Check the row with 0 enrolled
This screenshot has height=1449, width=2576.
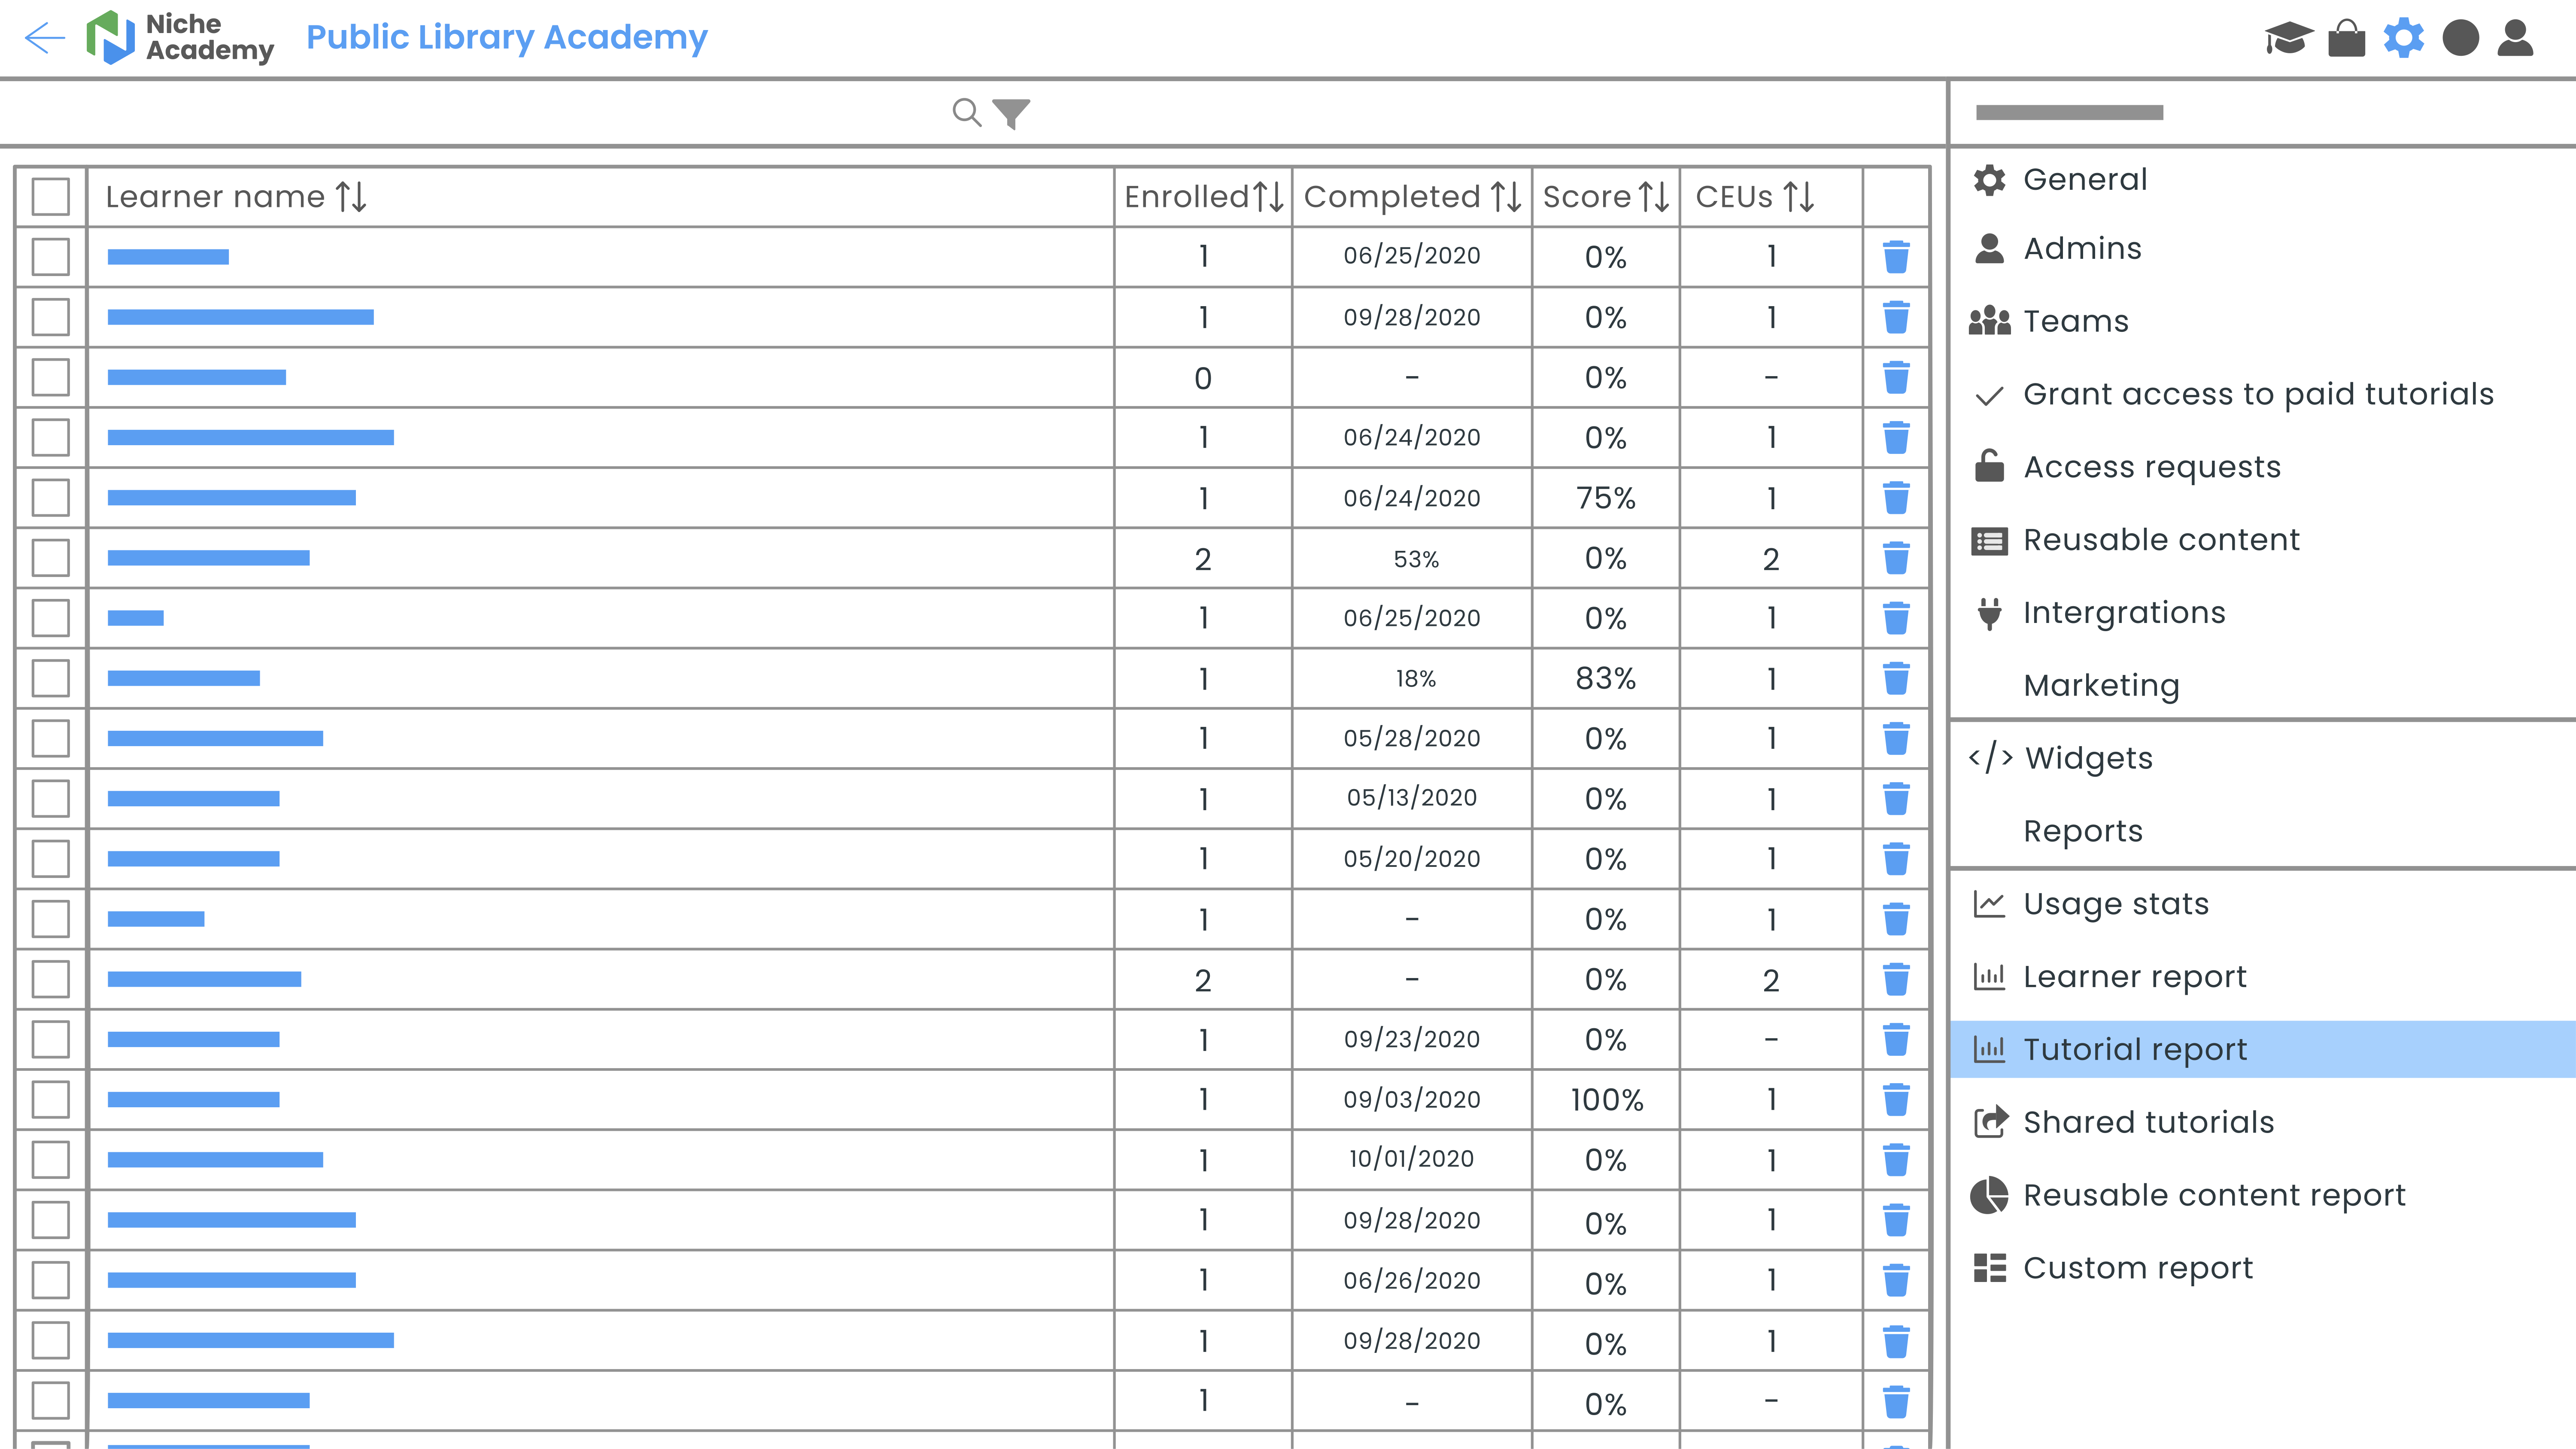(x=50, y=377)
